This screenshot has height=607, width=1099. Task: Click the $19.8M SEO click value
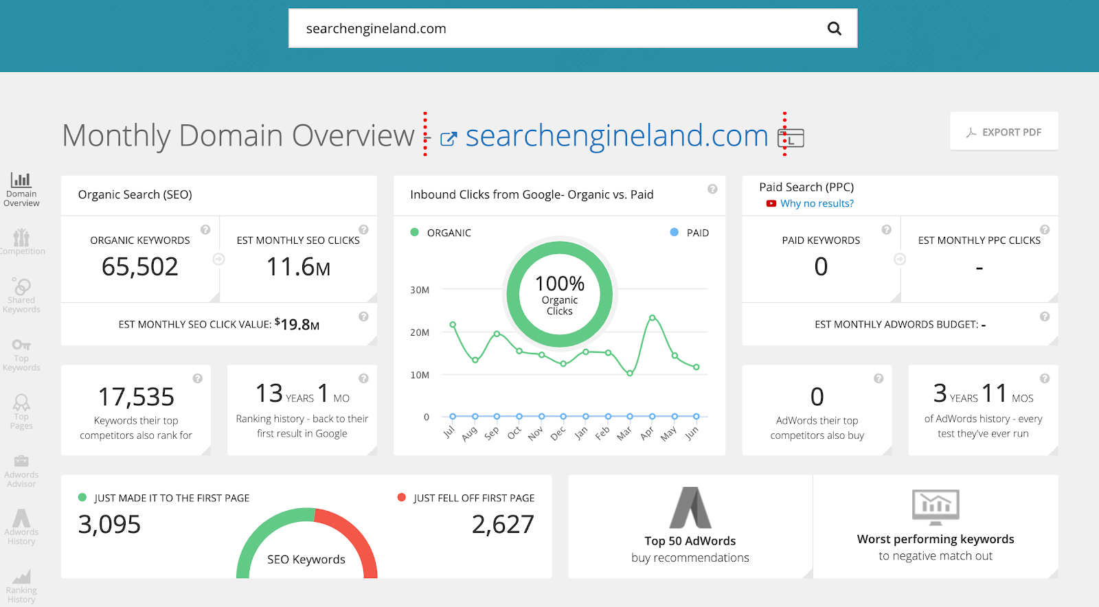[297, 324]
